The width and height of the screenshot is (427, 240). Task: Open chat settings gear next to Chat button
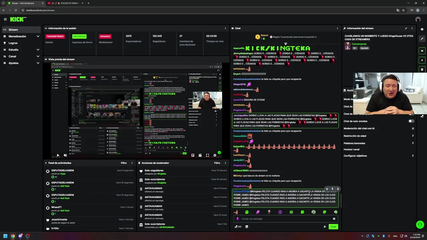[x=325, y=227]
